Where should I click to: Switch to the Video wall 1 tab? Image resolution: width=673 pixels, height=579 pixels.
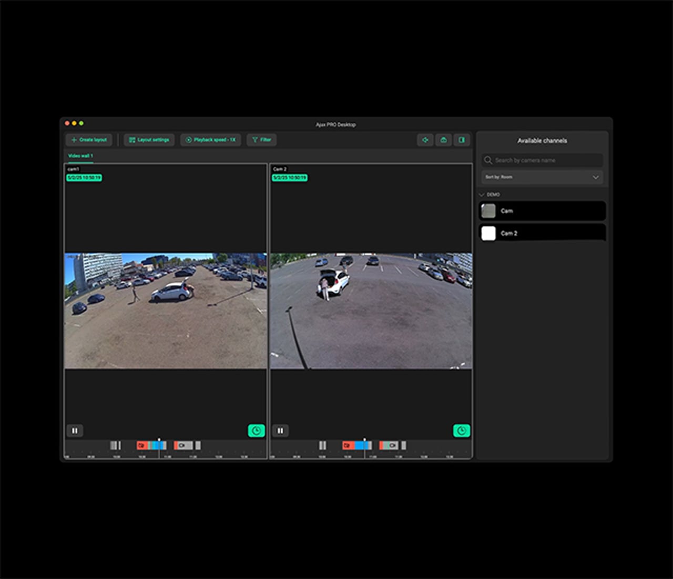(x=79, y=156)
